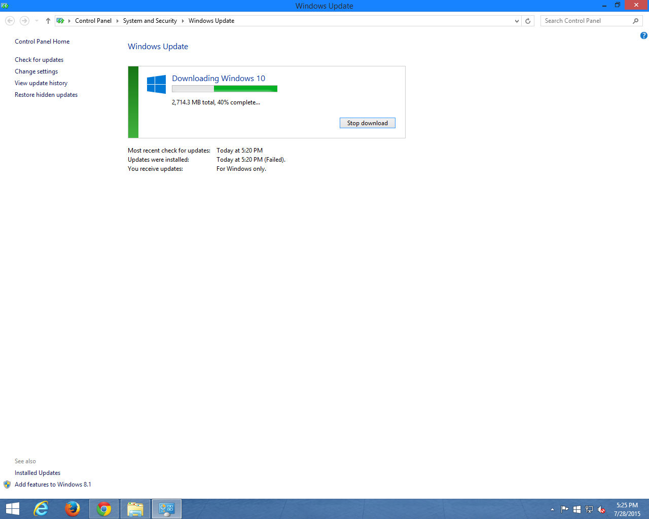Open the Windows Start button

12,509
